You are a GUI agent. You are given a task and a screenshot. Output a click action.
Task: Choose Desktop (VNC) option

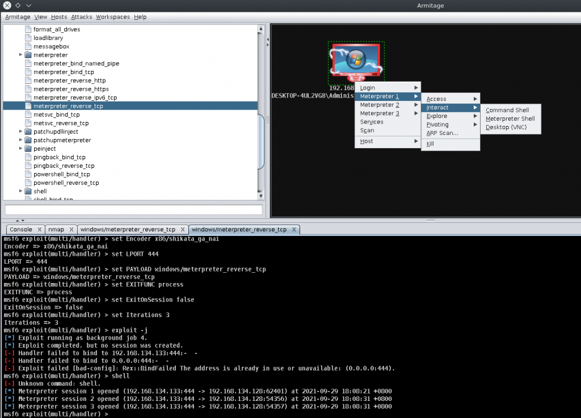511,127
